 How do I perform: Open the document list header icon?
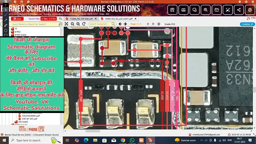(x=172, y=10)
